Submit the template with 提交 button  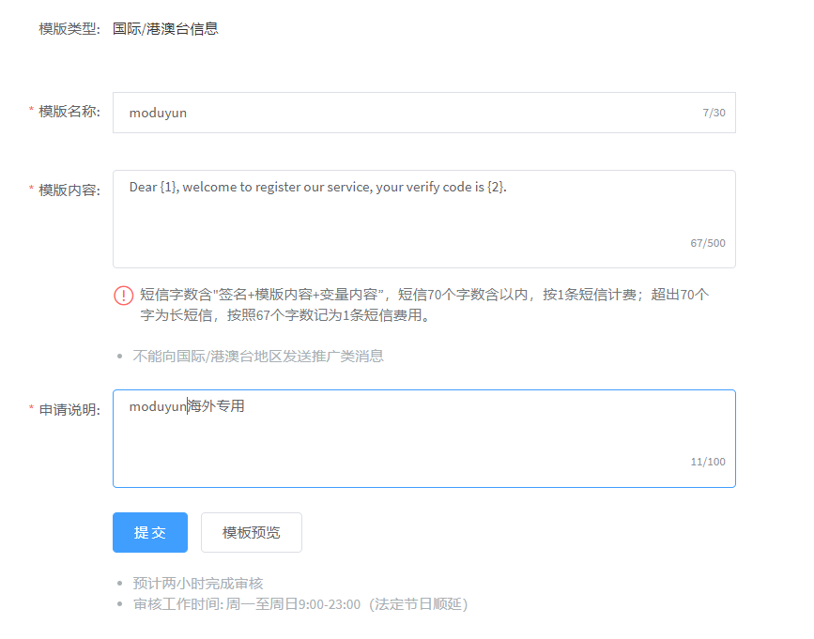point(150,532)
